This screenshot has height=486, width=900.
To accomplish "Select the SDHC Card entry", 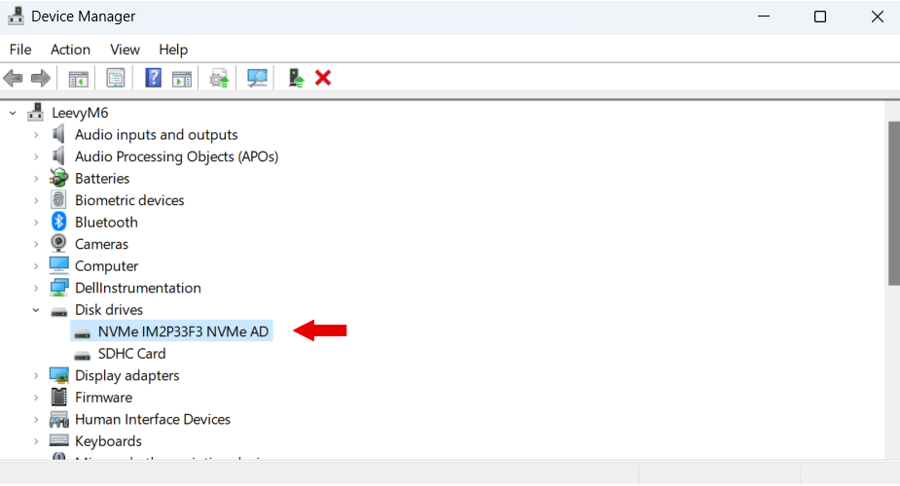I will pos(131,353).
